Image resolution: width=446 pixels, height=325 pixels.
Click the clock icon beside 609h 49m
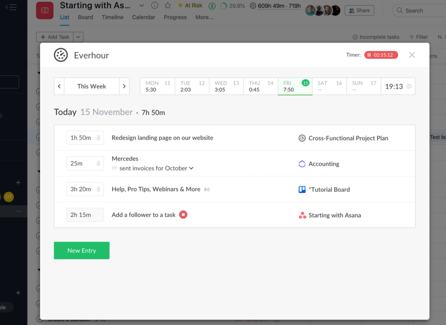(x=253, y=6)
